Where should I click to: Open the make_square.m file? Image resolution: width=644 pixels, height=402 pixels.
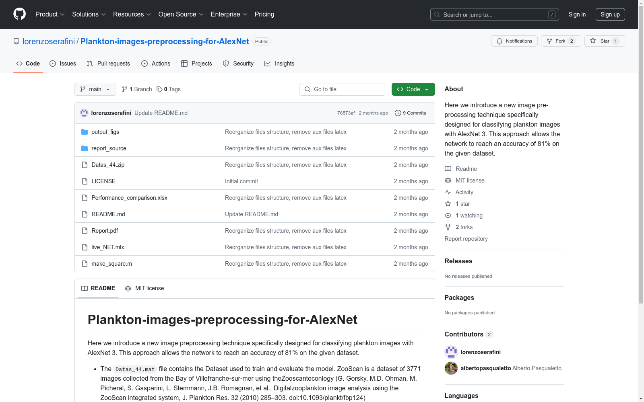click(x=111, y=264)
